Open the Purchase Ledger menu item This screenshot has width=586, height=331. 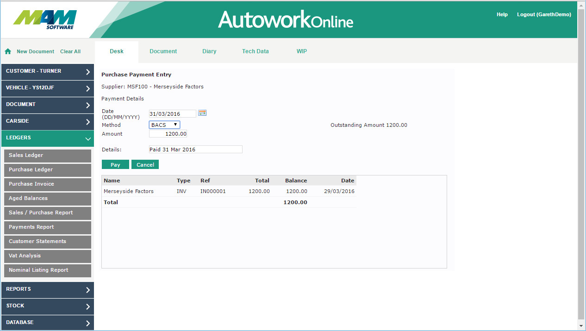click(46, 170)
